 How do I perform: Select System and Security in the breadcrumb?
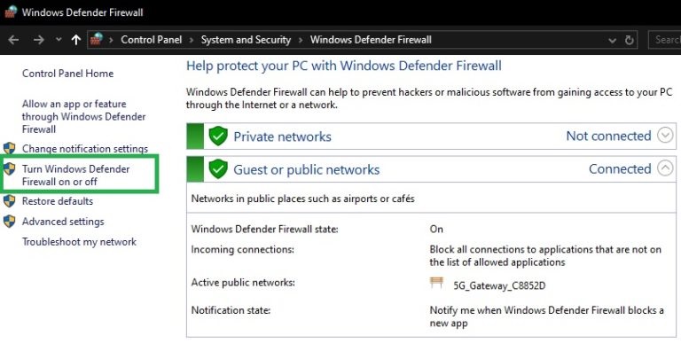pos(246,40)
